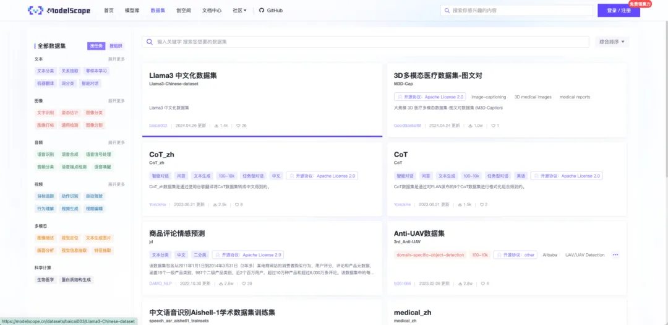
Task: Expand more tags in the 视频 category
Action: pyautogui.click(x=116, y=184)
